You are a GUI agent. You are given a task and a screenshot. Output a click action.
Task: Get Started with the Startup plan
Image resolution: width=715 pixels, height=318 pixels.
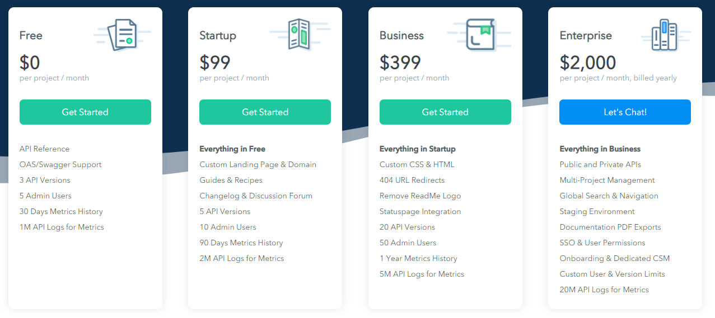pyautogui.click(x=265, y=112)
